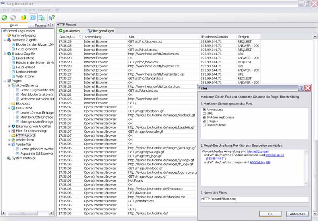The width and height of the screenshot is (318, 221).
Task: Open the Ansicht menu
Action: point(29,10)
